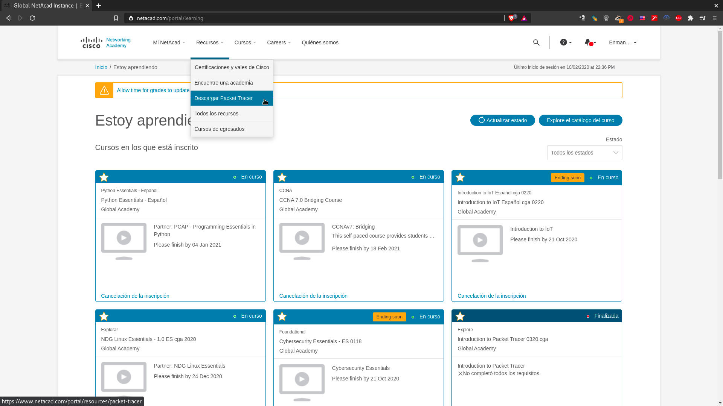This screenshot has height=406, width=723.
Task: Toggle favorite star on Introduction to Packet Tracer card
Action: 460,316
